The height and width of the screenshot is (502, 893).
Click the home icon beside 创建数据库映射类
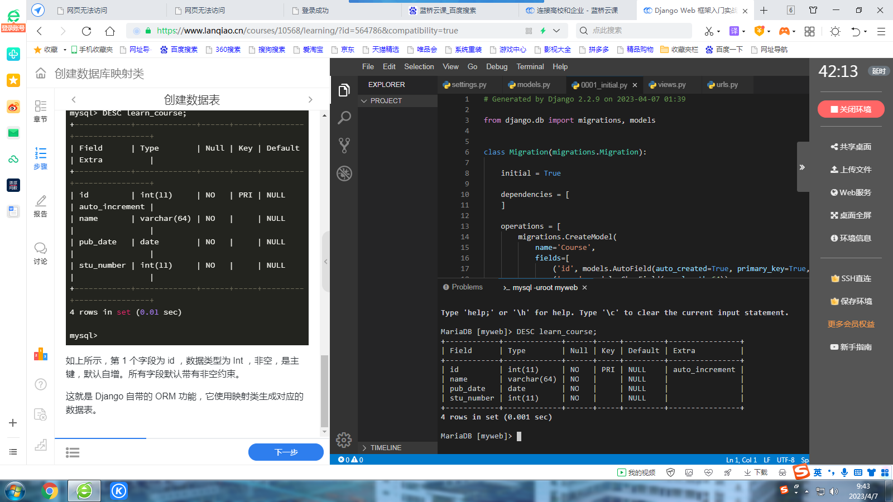(x=41, y=73)
